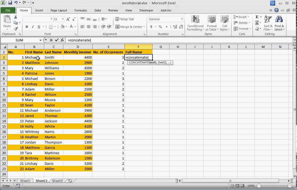Click the Sort & Filter icon
This screenshot has width=297, height=190.
[x=268, y=23]
